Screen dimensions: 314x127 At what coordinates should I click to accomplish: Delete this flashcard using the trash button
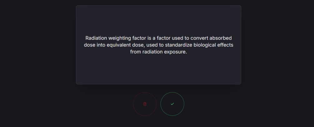pos(145,104)
